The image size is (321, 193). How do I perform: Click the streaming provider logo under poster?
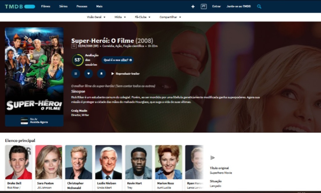click(x=24, y=121)
